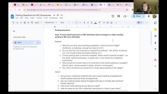Expand the side panel chevron at bottom right
The image size is (167, 94).
pyautogui.click(x=155, y=88)
